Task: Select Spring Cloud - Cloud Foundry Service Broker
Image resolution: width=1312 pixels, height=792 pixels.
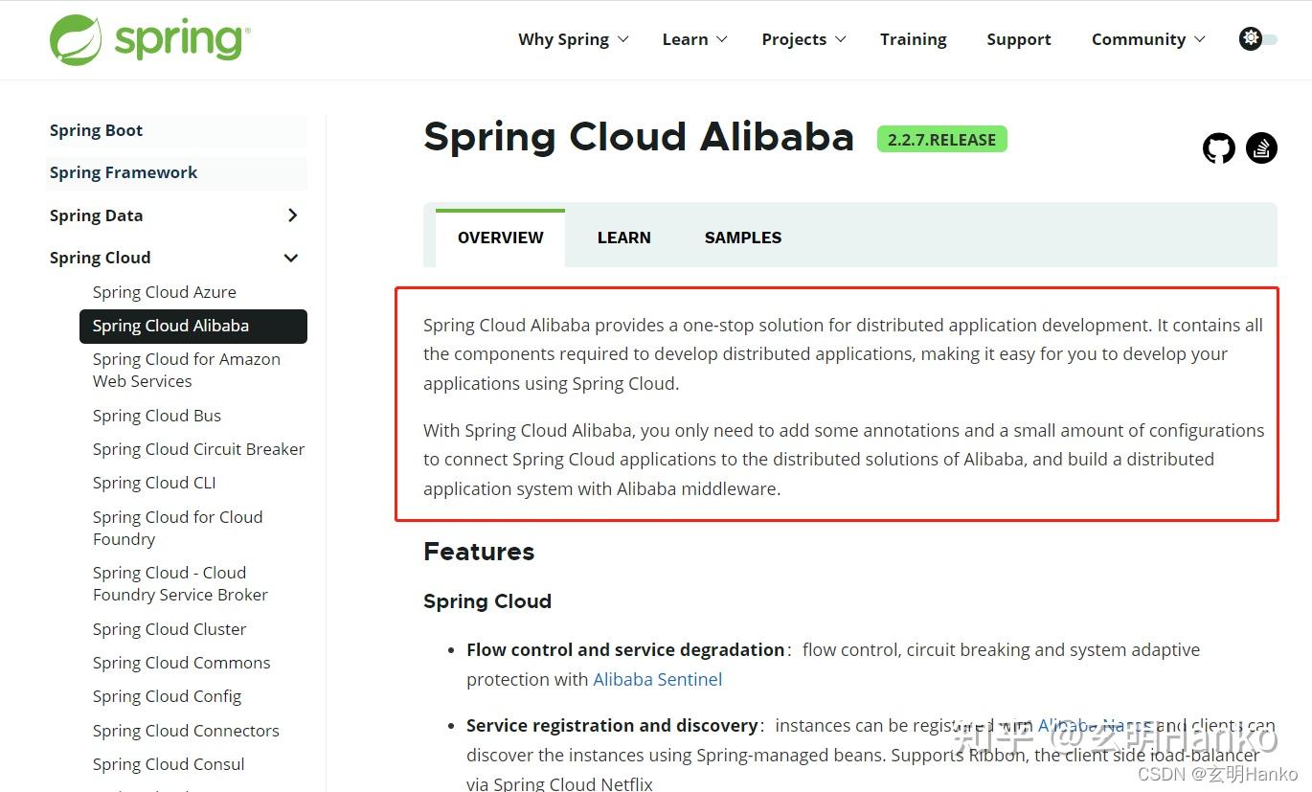Action: (180, 583)
